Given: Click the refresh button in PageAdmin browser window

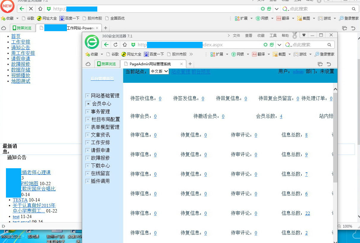Looking at the screenshot, I should (115, 45).
